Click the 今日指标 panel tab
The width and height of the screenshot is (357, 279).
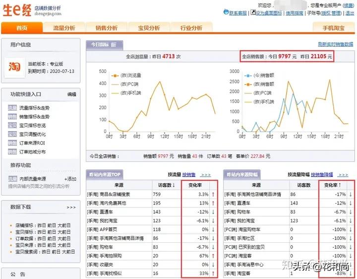coord(105,45)
